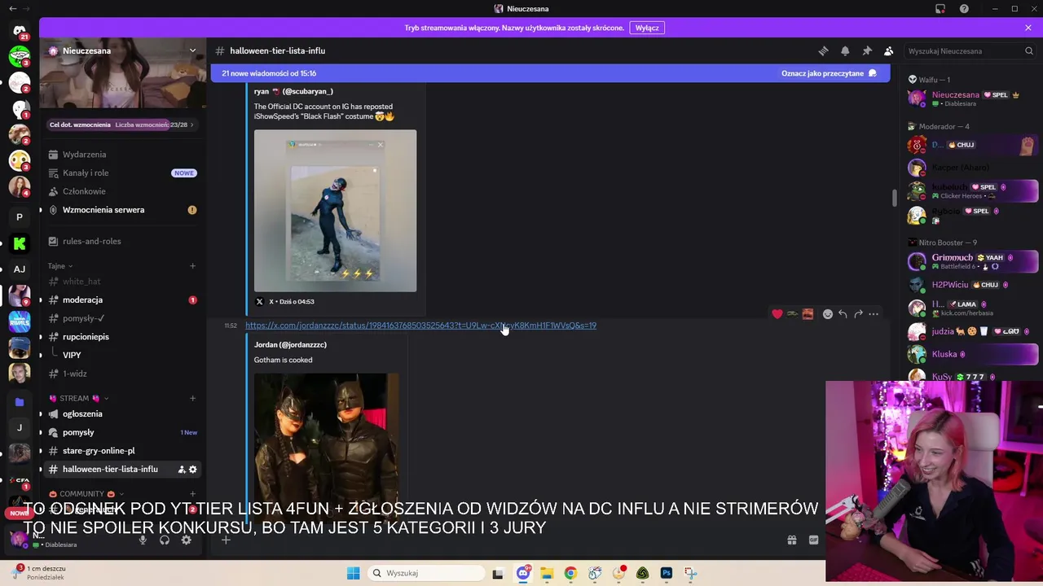Mute the microphone in user panel
Viewport: 1043px width, 586px height.
click(x=143, y=540)
